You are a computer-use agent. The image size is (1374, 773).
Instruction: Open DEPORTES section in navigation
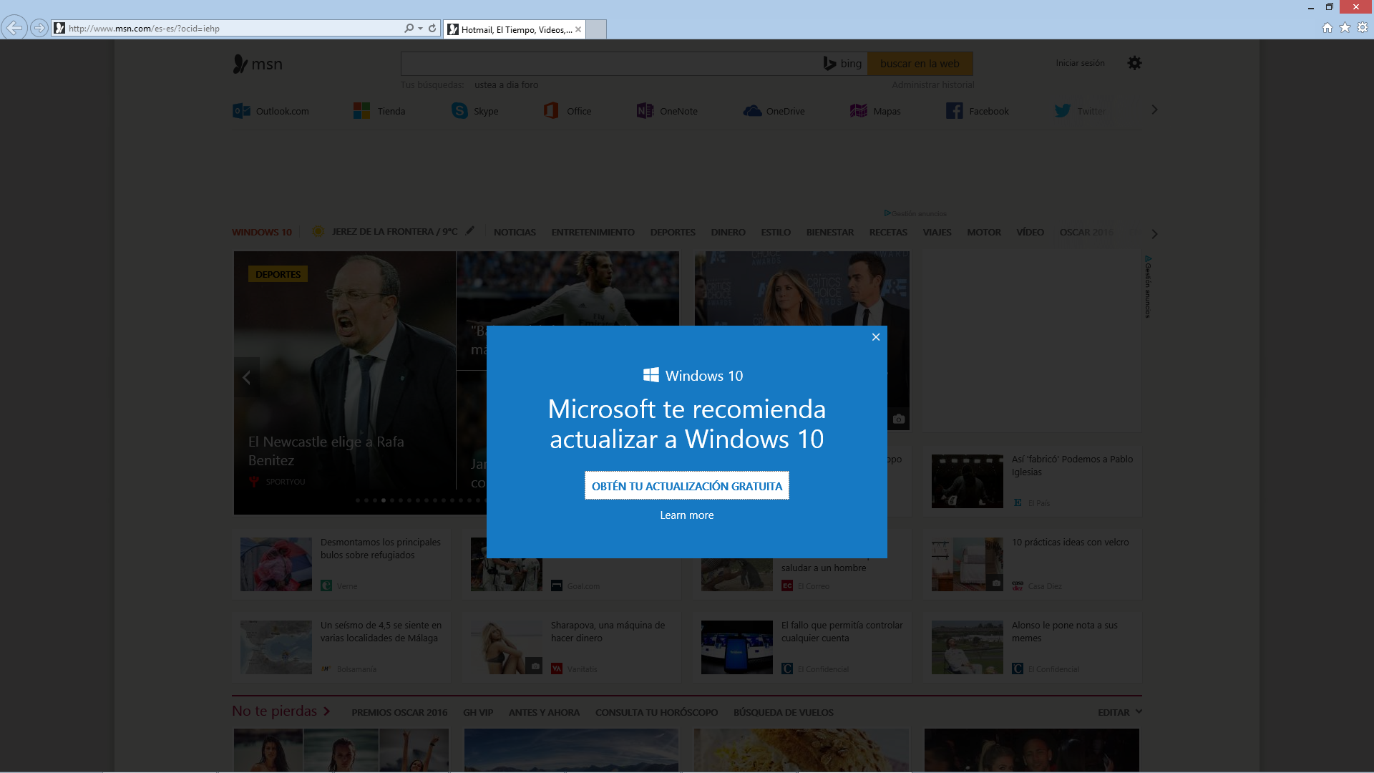point(673,232)
